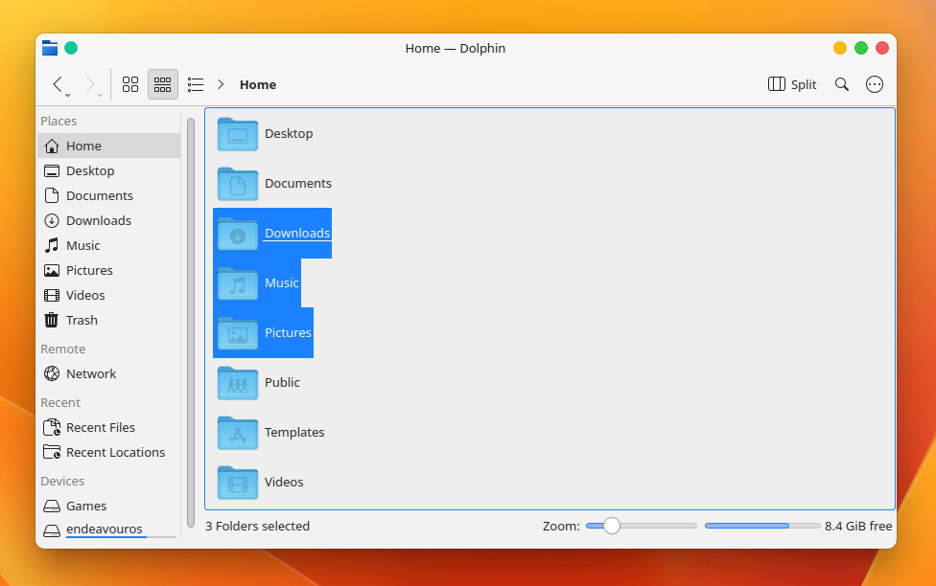Switch to Icons view mode

130,84
